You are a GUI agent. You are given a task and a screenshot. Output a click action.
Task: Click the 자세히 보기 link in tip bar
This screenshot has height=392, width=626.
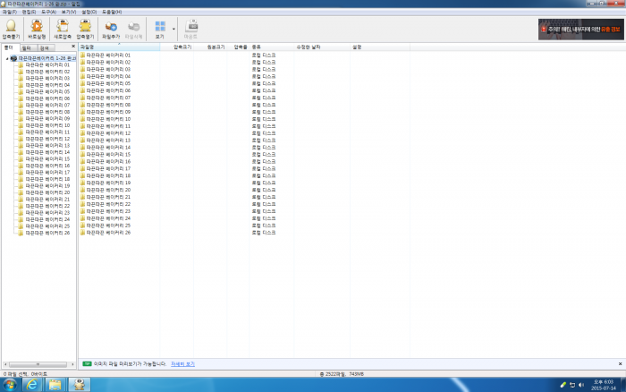(183, 364)
